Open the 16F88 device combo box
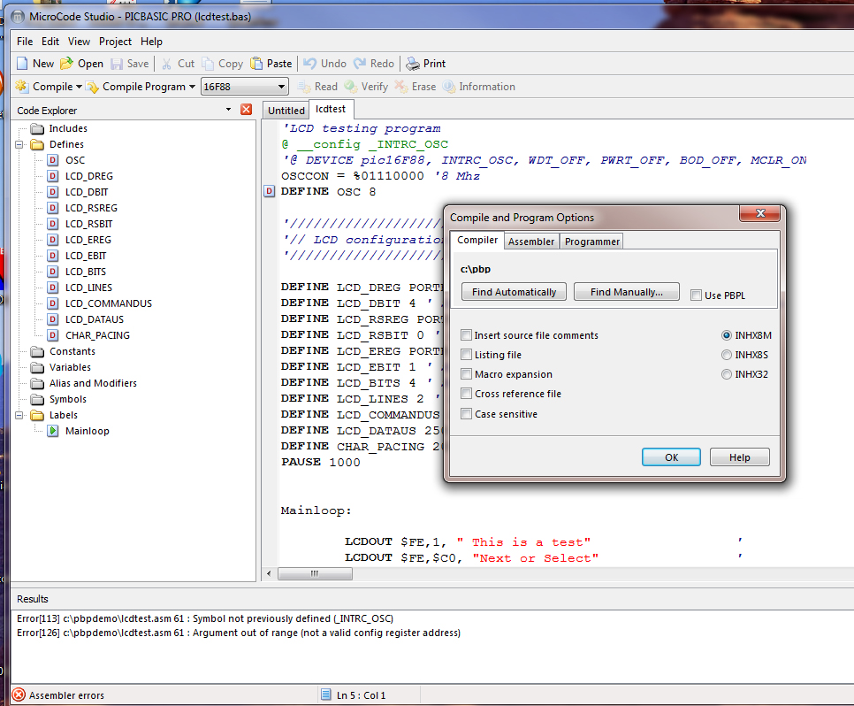Viewport: 854px width, 706px height. pyautogui.click(x=244, y=86)
